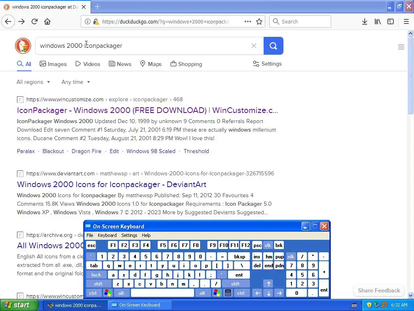Bookmark this page with the star

point(259,21)
